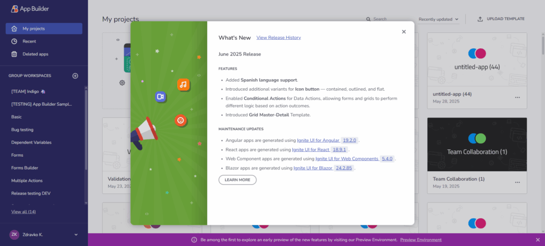Viewport: 545px width, 246px height.
Task: Open My projects home icon
Action: 14,29
